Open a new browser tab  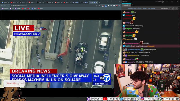coord(100,2)
